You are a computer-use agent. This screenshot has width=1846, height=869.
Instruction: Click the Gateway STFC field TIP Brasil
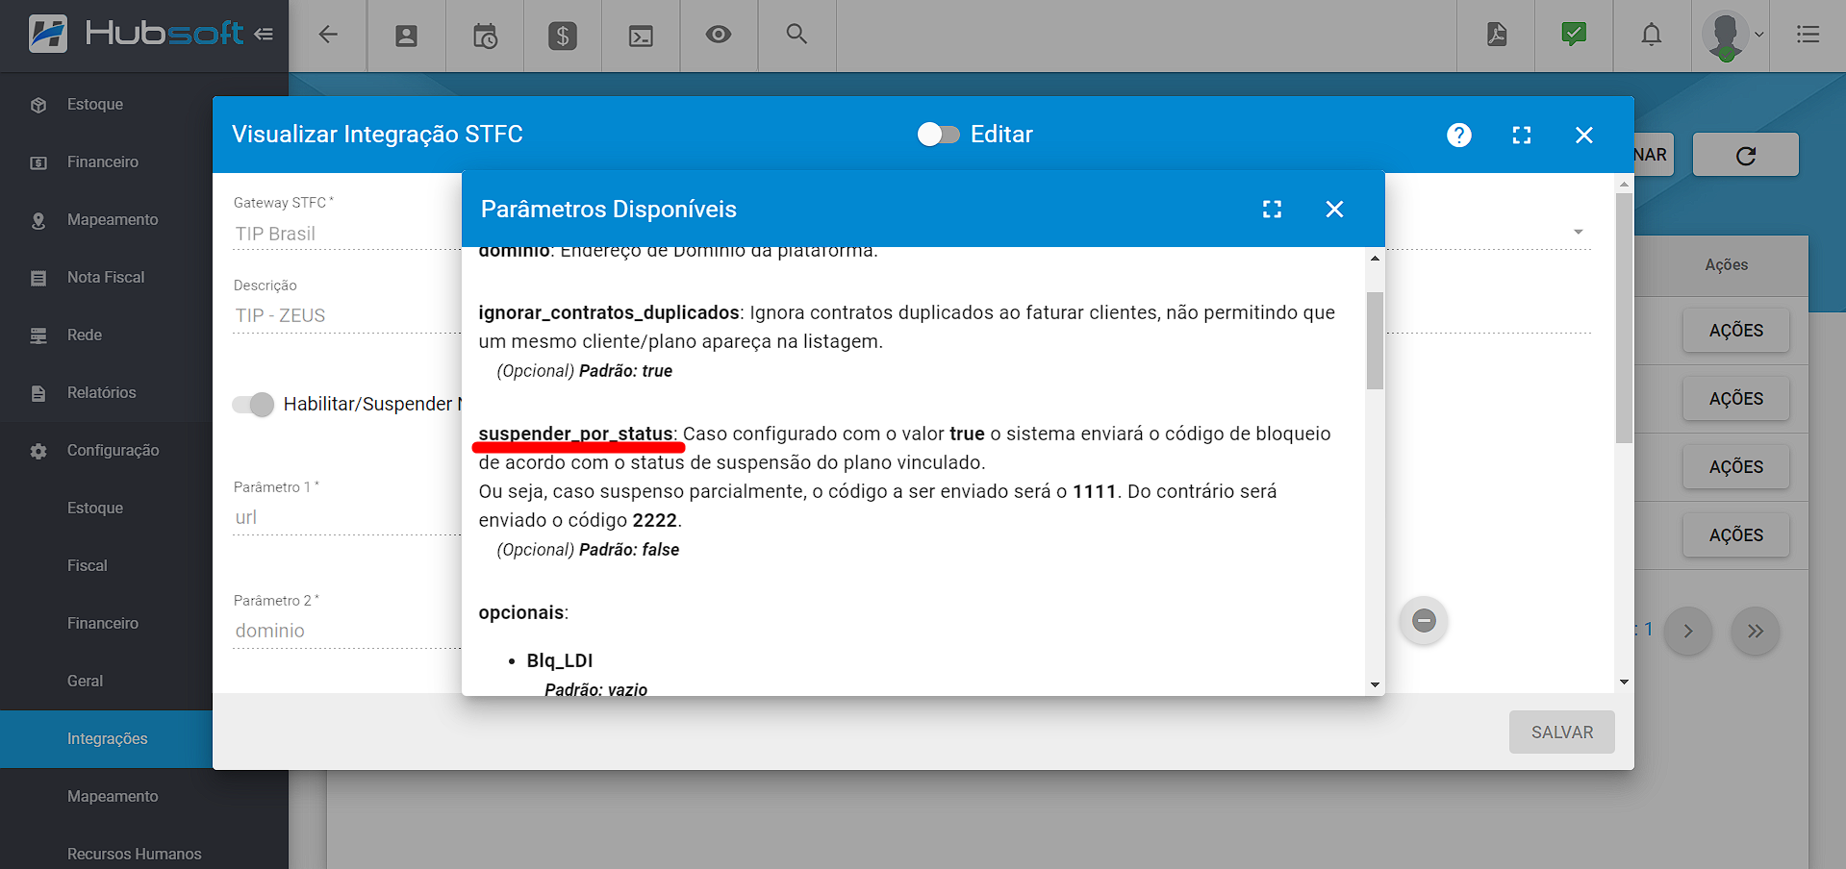(x=346, y=234)
